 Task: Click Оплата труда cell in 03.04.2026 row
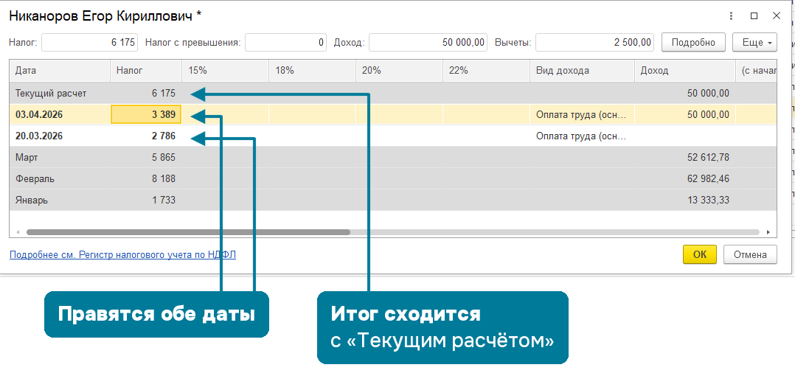pyautogui.click(x=582, y=114)
